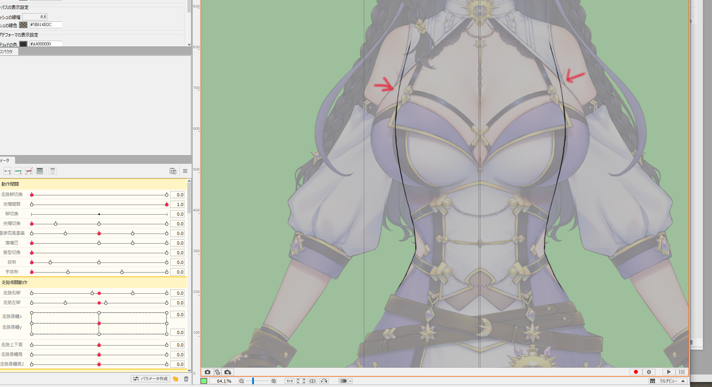This screenshot has height=387, width=712.
Task: Click the deformer grid color swatch
Action: (23, 44)
